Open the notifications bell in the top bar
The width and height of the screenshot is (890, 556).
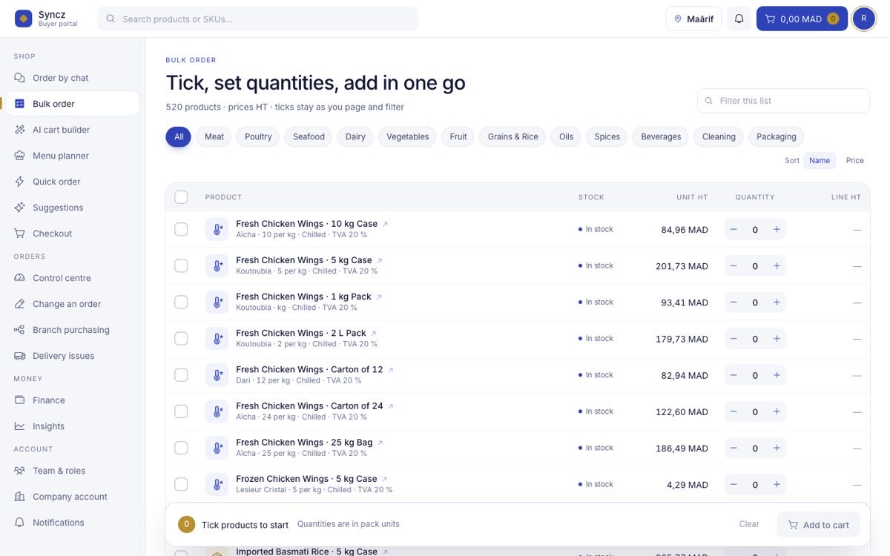(739, 19)
